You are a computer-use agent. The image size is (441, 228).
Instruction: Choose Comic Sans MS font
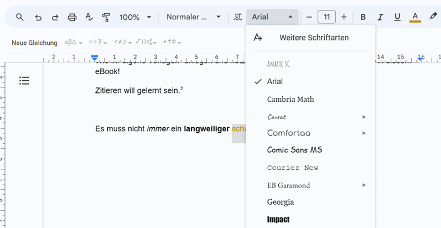(294, 150)
